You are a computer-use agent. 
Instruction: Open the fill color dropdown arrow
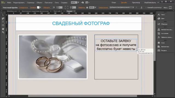[40, 7]
